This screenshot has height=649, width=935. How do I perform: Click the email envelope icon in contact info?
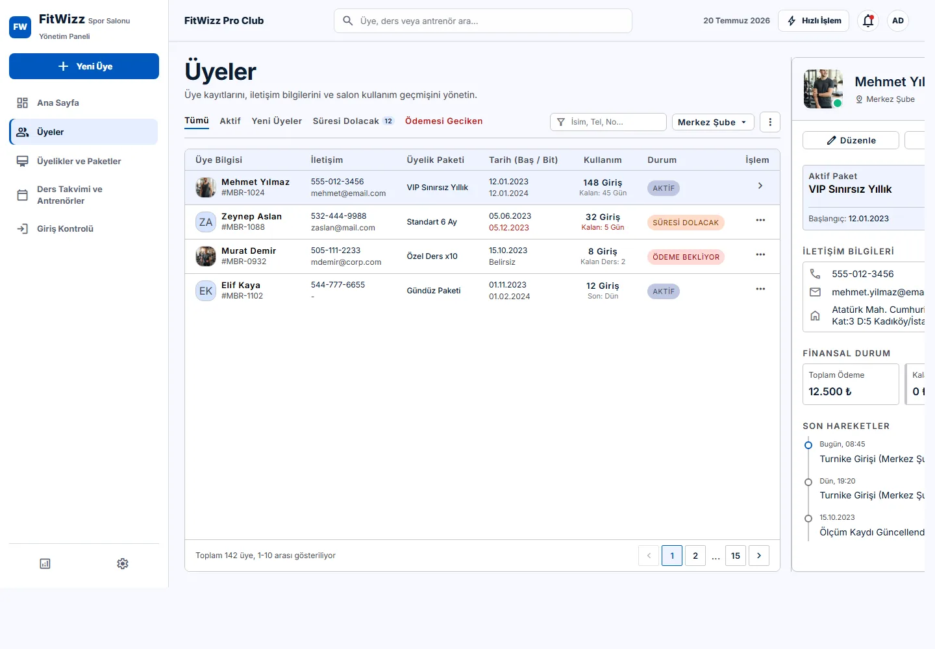click(815, 292)
